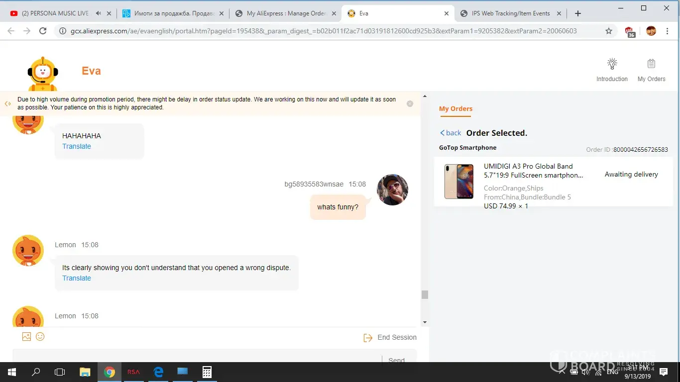The image size is (680, 382).
Task: Open Chrome's three-dot menu
Action: (x=667, y=31)
